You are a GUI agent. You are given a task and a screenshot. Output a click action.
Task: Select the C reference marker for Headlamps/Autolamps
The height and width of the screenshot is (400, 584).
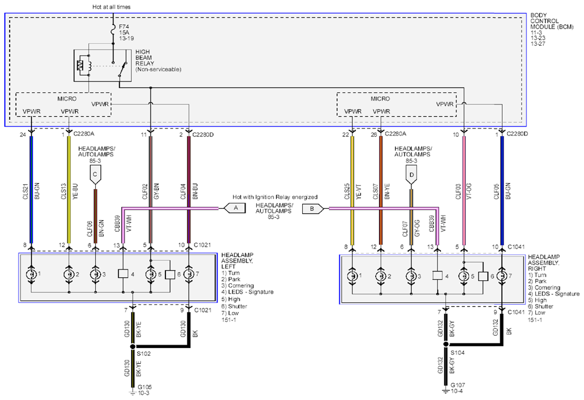point(96,174)
